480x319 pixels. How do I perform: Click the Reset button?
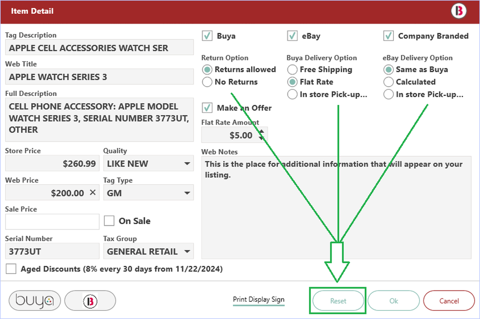click(338, 301)
